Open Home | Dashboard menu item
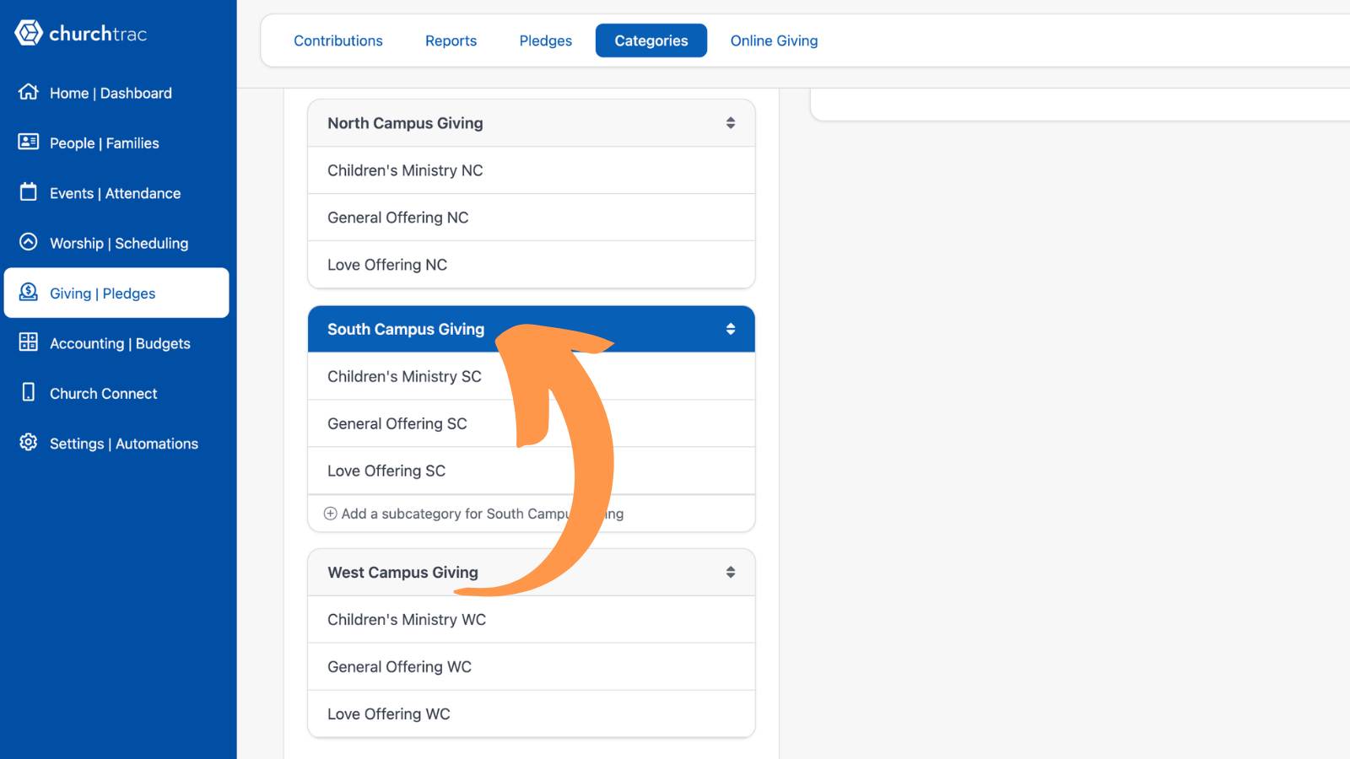The image size is (1350, 759). [x=116, y=93]
